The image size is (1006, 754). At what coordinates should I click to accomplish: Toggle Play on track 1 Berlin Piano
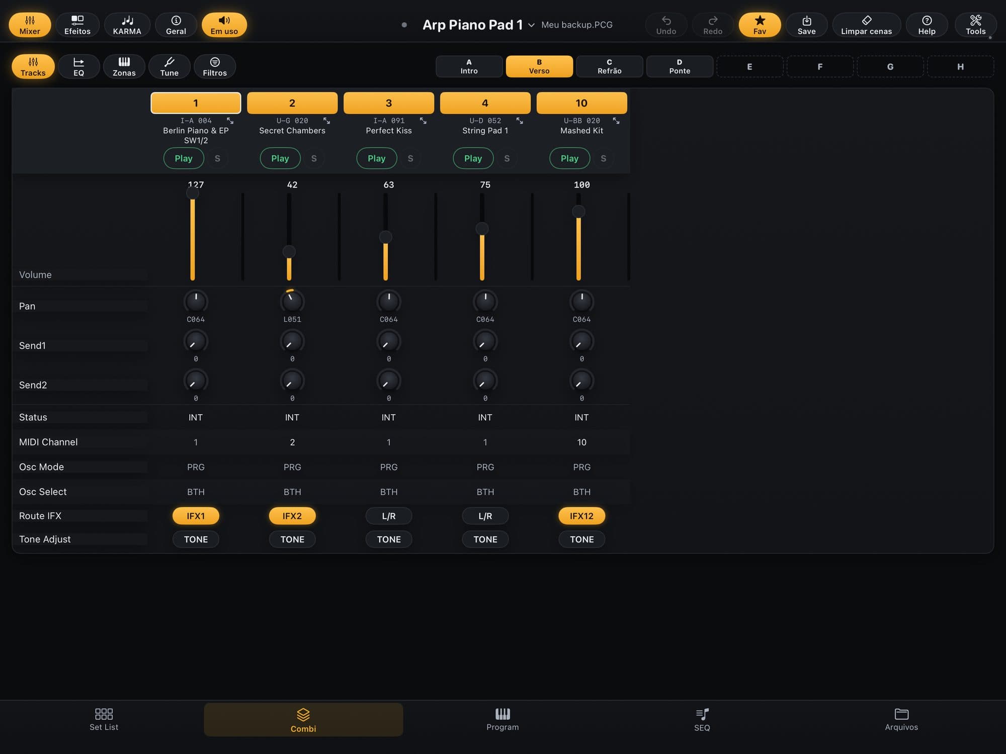pyautogui.click(x=184, y=158)
